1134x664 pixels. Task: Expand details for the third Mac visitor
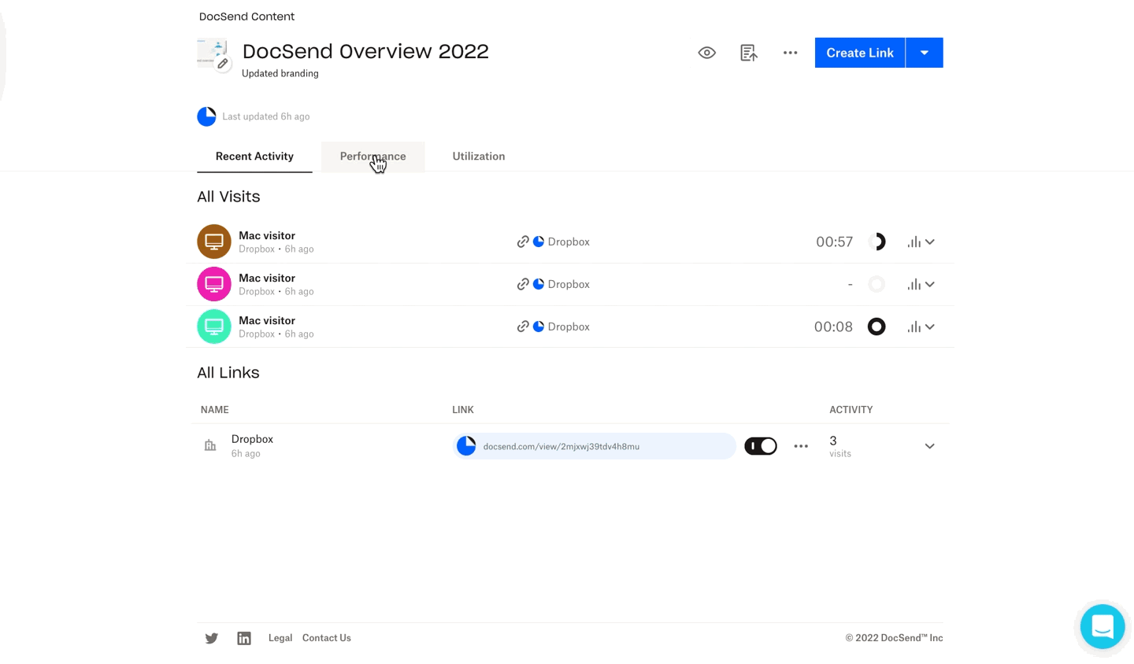coord(930,326)
